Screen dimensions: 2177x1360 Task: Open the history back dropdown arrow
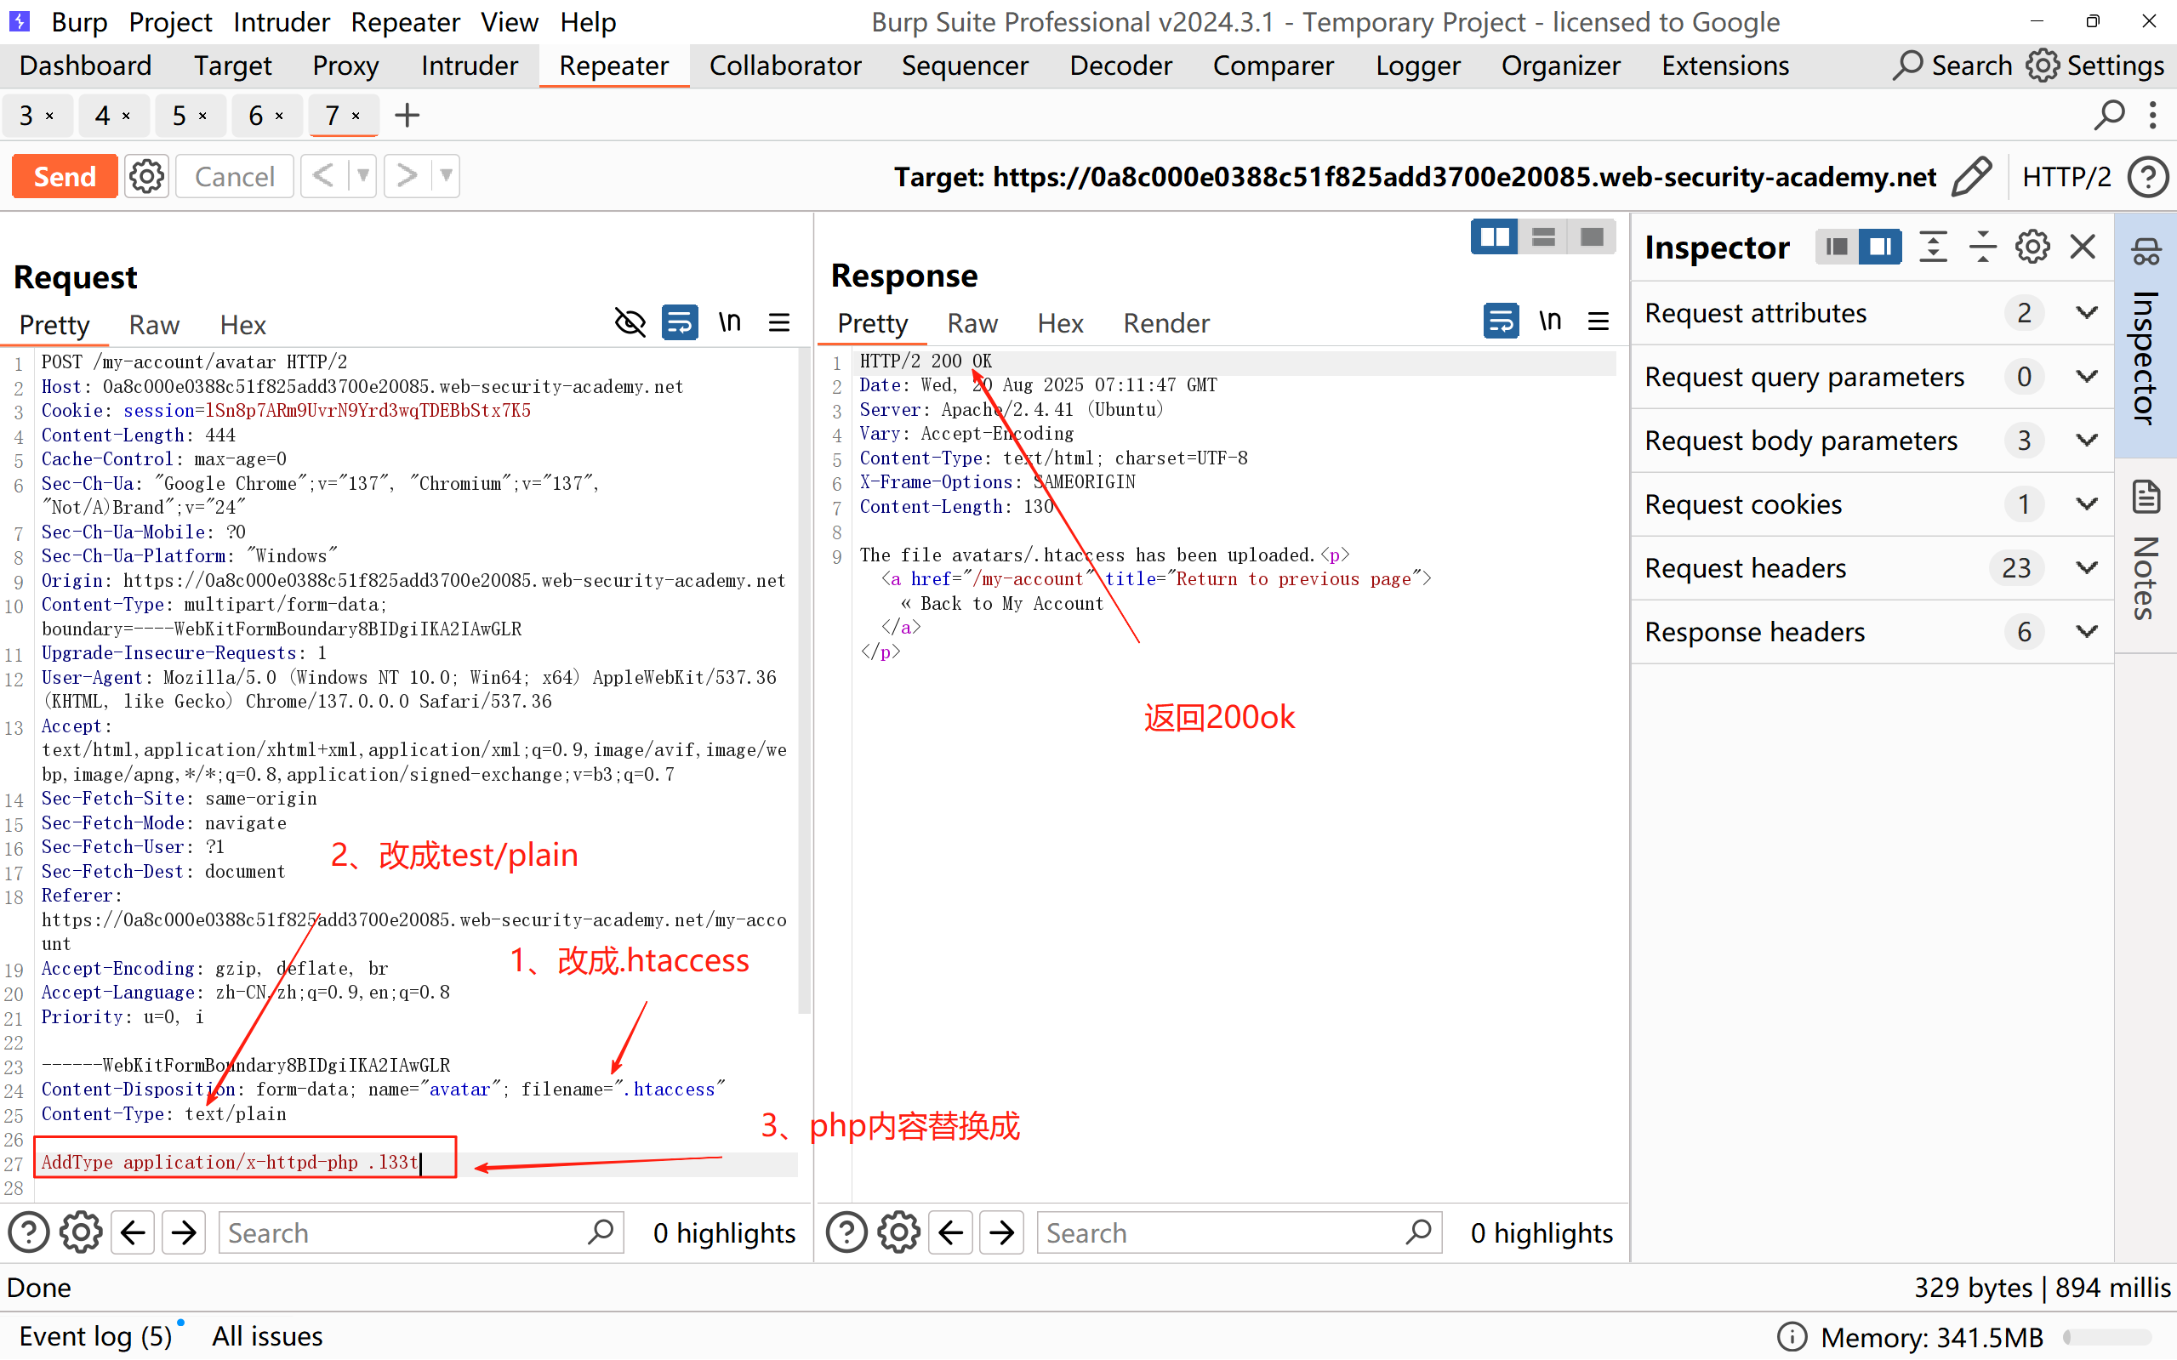coord(362,176)
